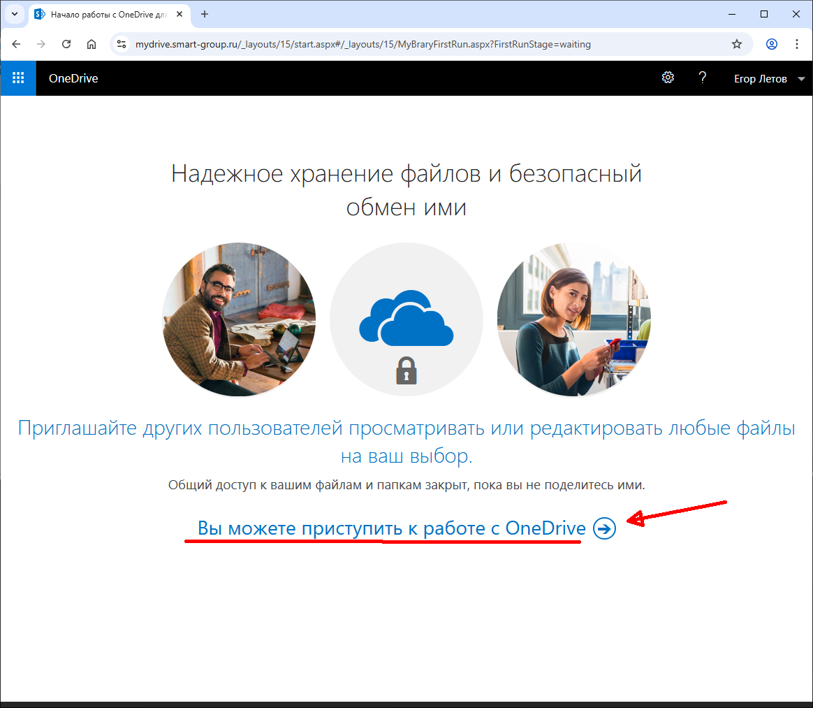Bookmark this page with the star icon
Screen dimensions: 813x708
pyautogui.click(x=736, y=44)
